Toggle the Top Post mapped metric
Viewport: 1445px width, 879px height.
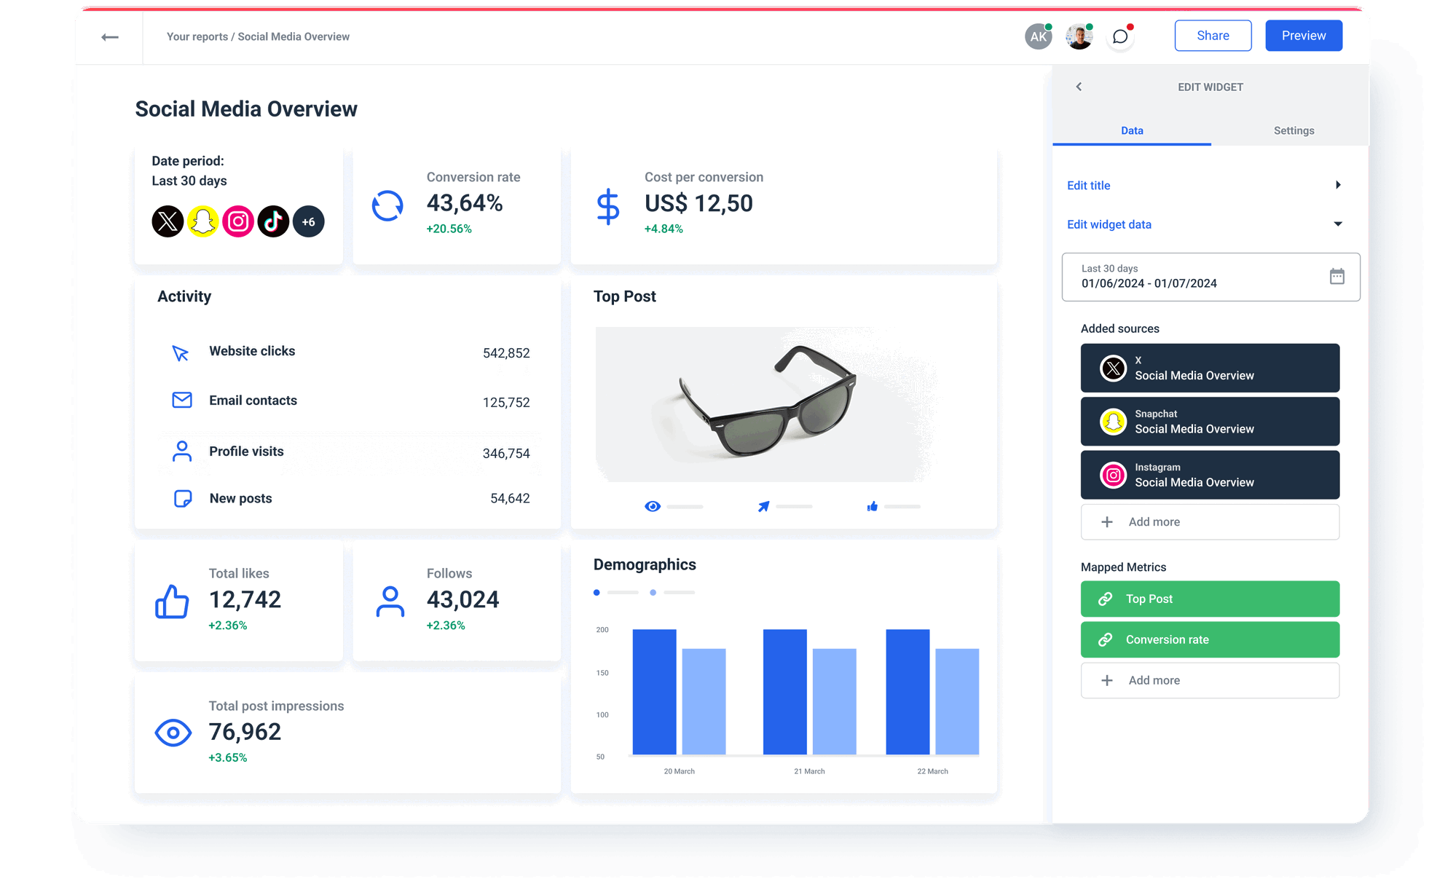tap(1210, 599)
